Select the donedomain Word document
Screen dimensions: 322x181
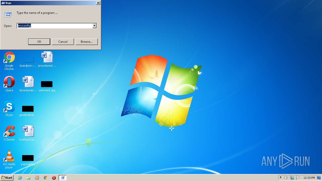click(x=28, y=84)
